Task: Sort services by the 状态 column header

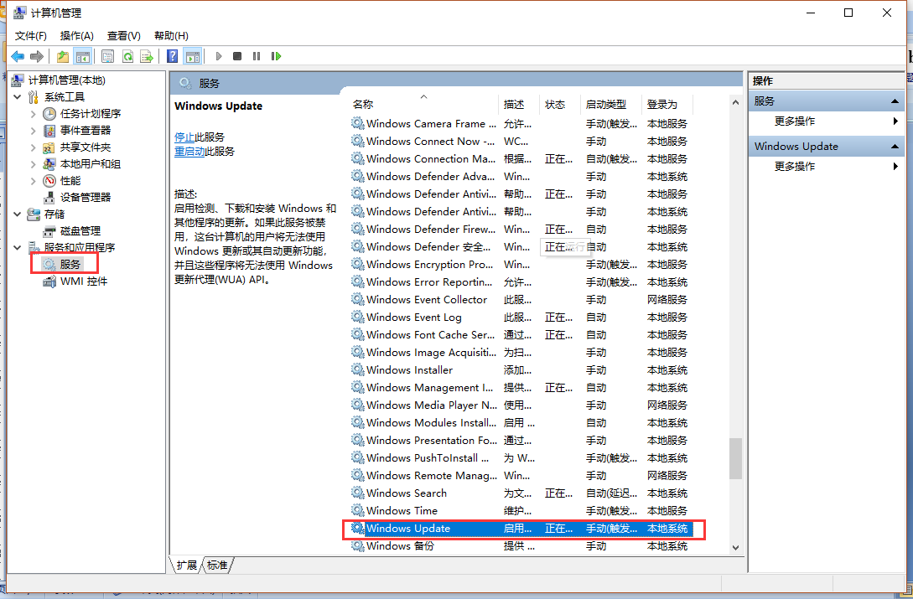Action: tap(559, 104)
